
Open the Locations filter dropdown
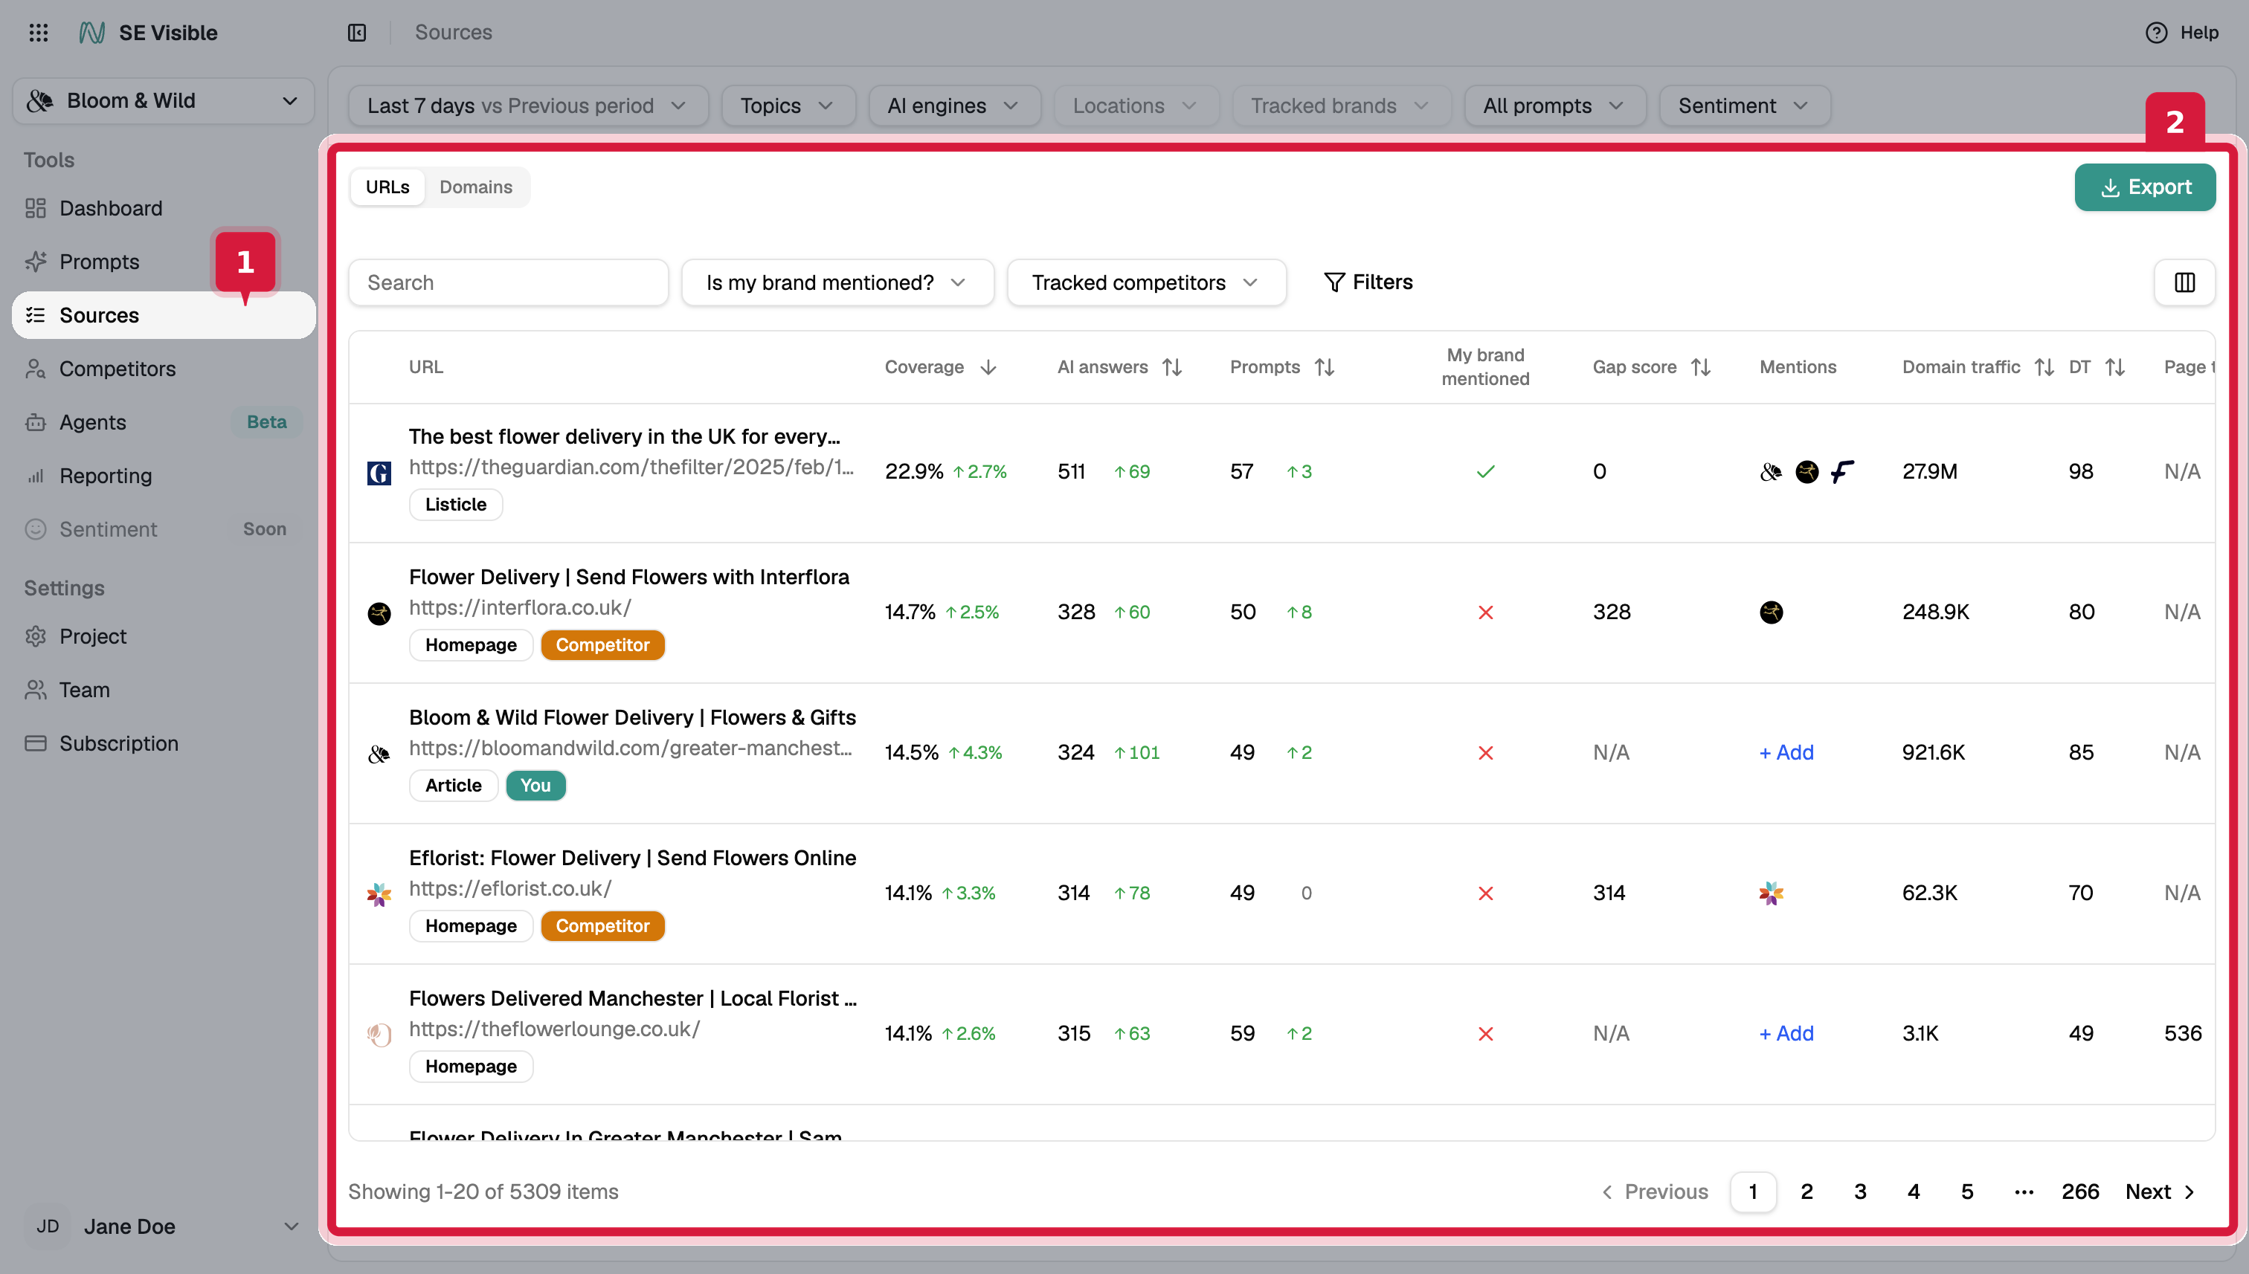[x=1136, y=106]
